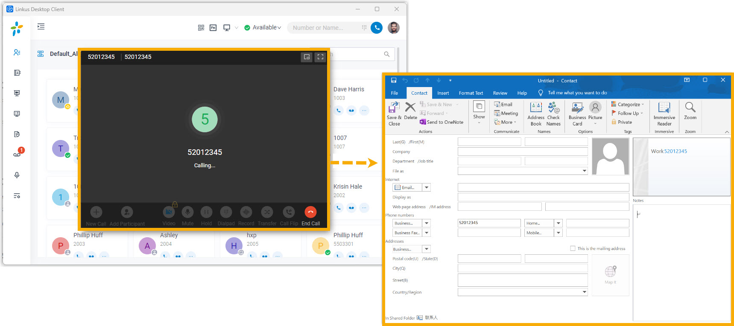Click the Fn function key icon
The image size is (734, 326).
[213, 28]
